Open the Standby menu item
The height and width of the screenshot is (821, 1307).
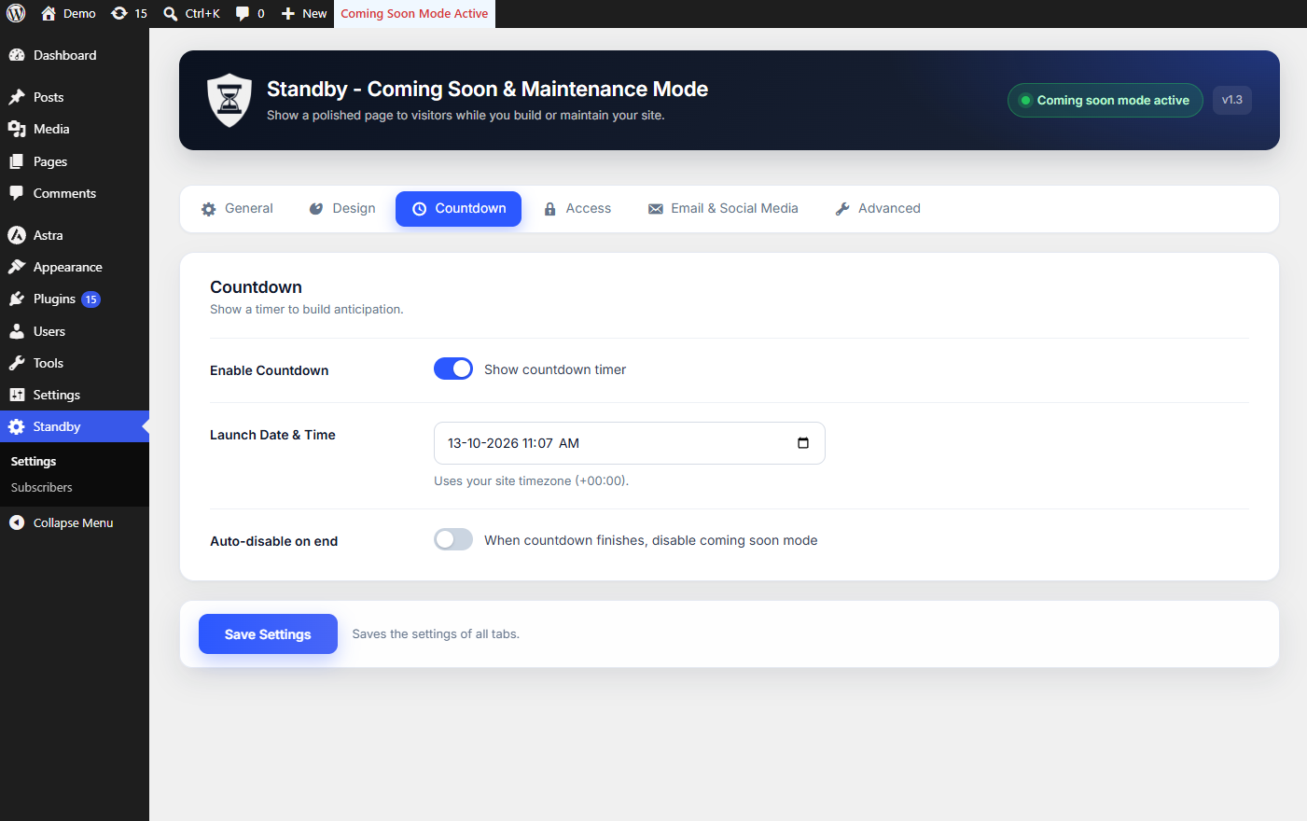tap(75, 426)
